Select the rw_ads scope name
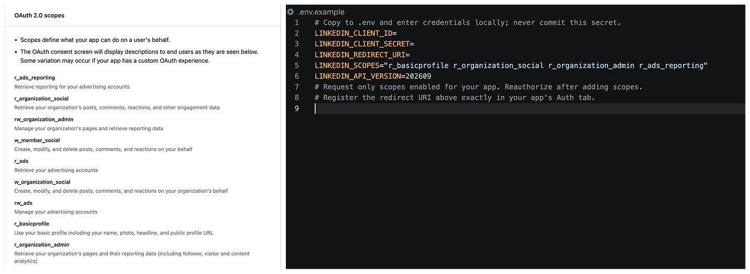750x274 pixels. 24,203
